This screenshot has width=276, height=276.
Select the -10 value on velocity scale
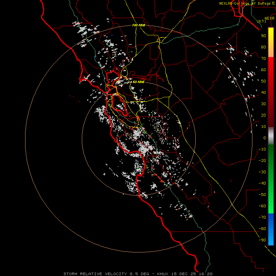[262, 149]
